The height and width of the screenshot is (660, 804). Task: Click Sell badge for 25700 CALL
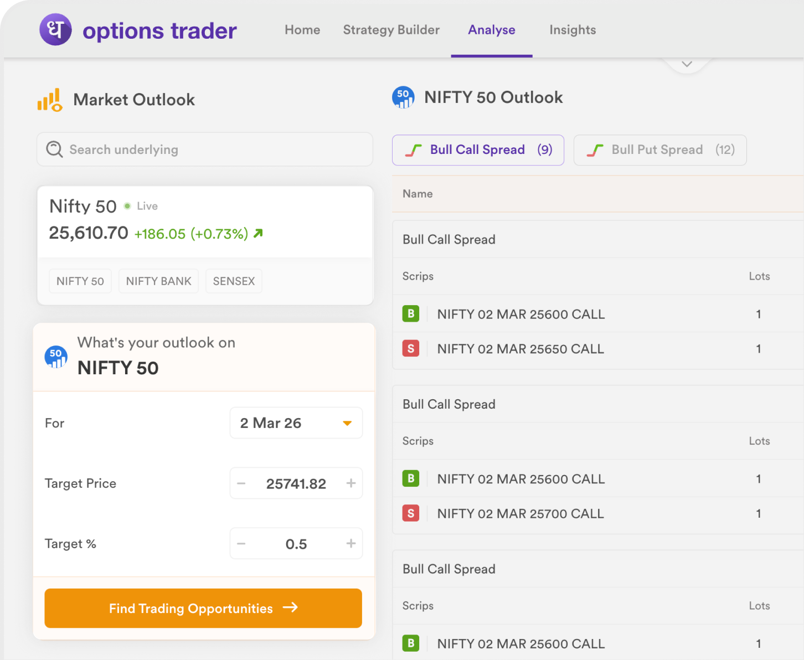tap(411, 514)
